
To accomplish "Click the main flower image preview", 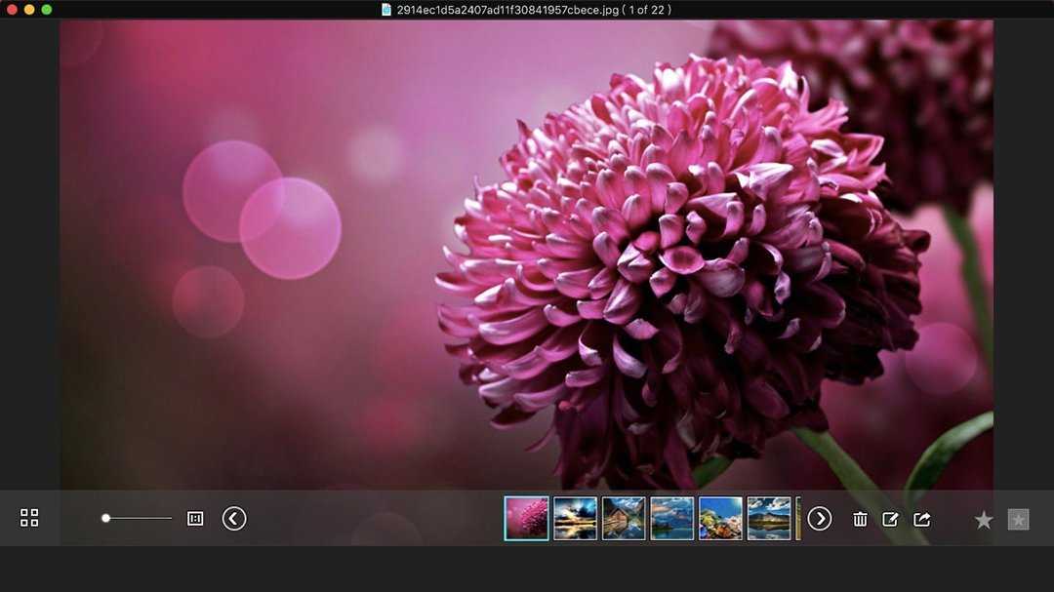I will pyautogui.click(x=527, y=254).
